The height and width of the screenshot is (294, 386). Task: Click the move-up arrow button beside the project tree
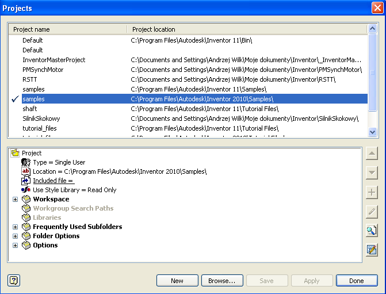[x=372, y=154]
